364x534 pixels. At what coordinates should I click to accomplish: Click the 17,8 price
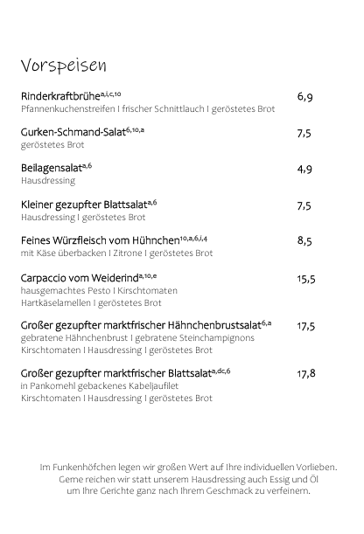pyautogui.click(x=306, y=373)
